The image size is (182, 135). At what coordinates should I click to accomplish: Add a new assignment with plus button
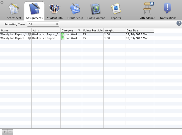tap(5, 132)
